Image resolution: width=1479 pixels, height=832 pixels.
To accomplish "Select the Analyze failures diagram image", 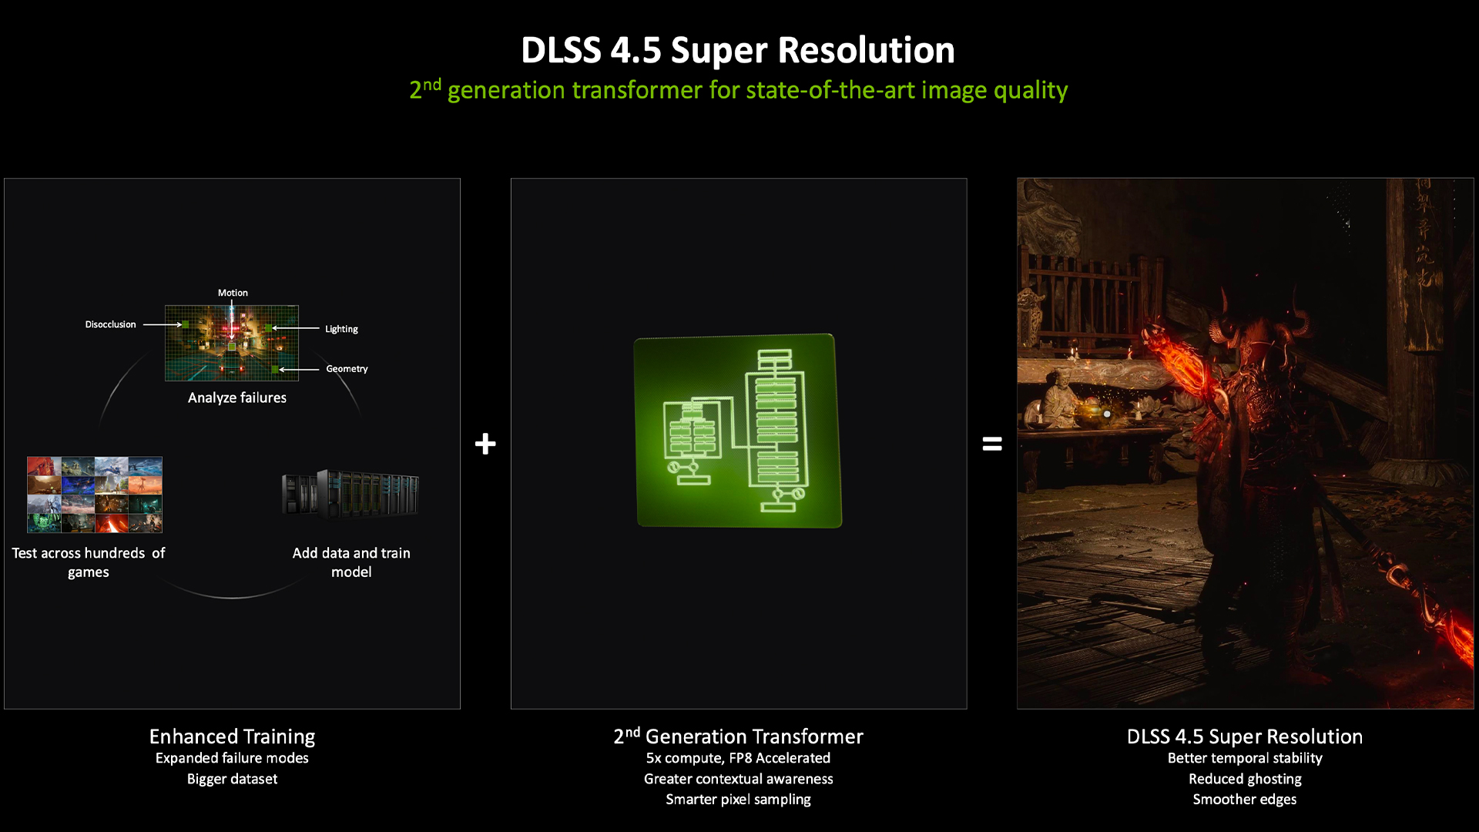I will [x=233, y=344].
